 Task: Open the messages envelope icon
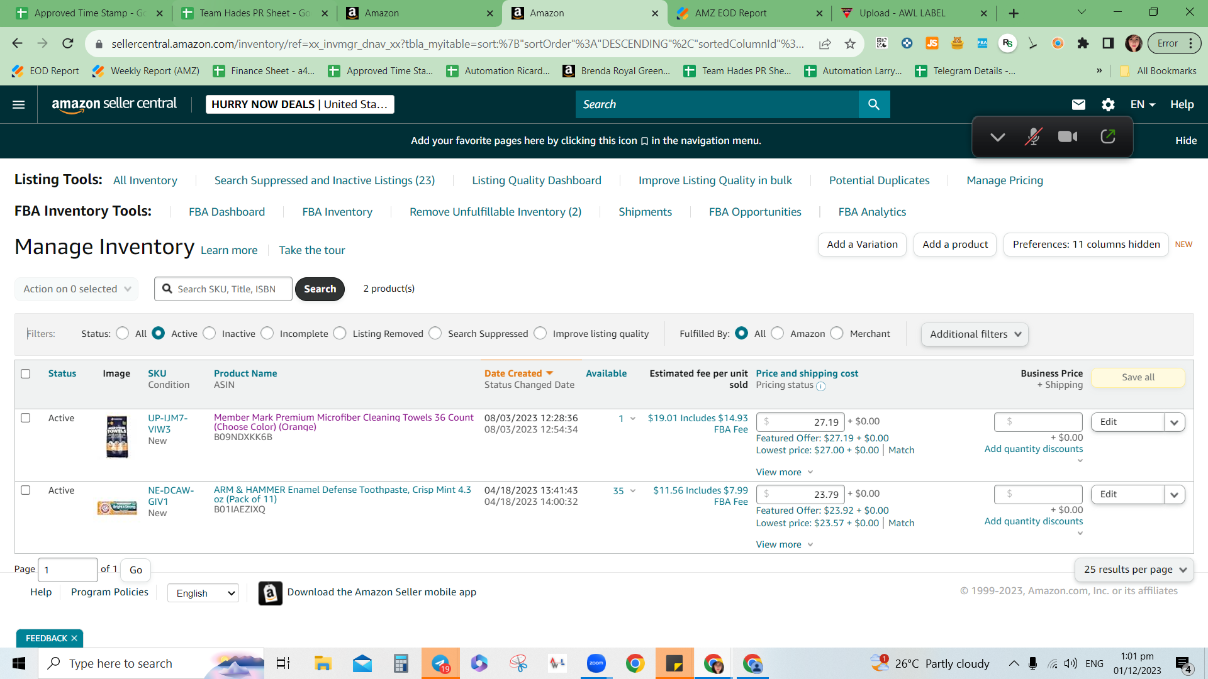pyautogui.click(x=1078, y=104)
